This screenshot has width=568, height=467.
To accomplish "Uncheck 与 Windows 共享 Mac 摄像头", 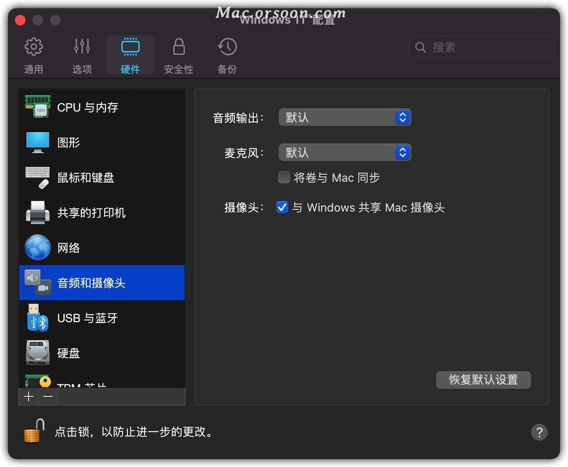I will 282,207.
